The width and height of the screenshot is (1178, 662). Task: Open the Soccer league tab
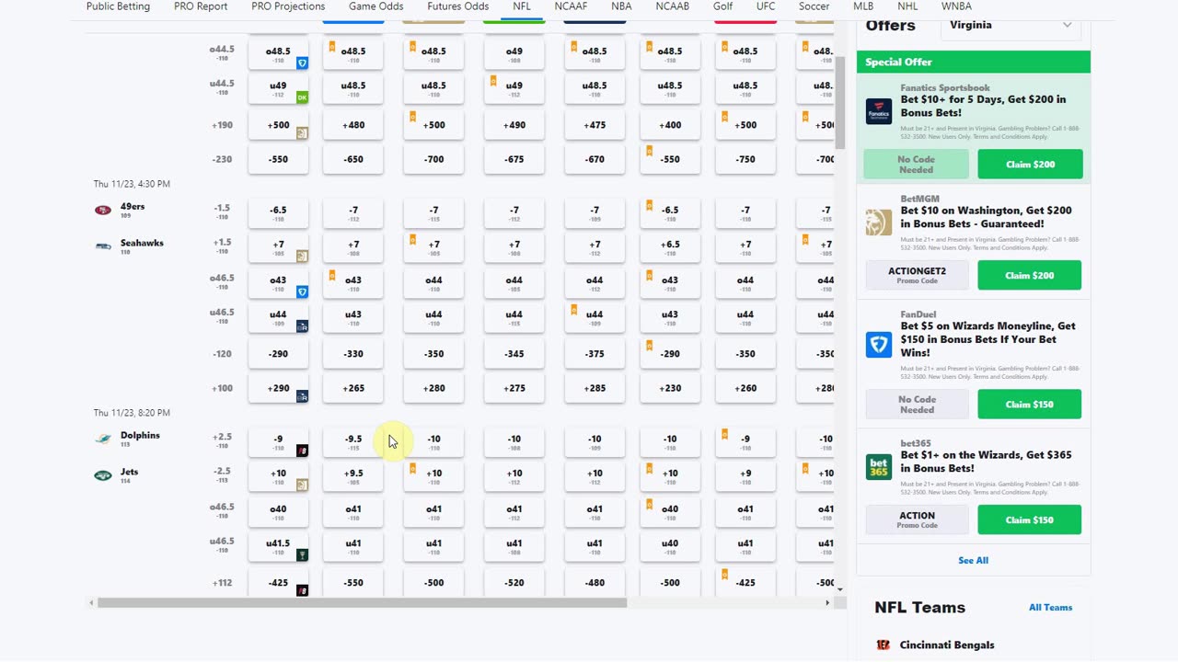tap(814, 6)
